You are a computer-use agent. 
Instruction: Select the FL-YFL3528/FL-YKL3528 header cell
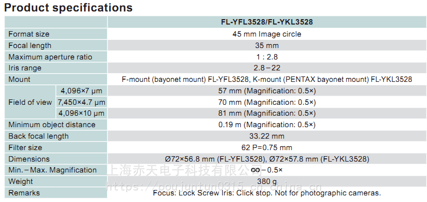point(267,22)
